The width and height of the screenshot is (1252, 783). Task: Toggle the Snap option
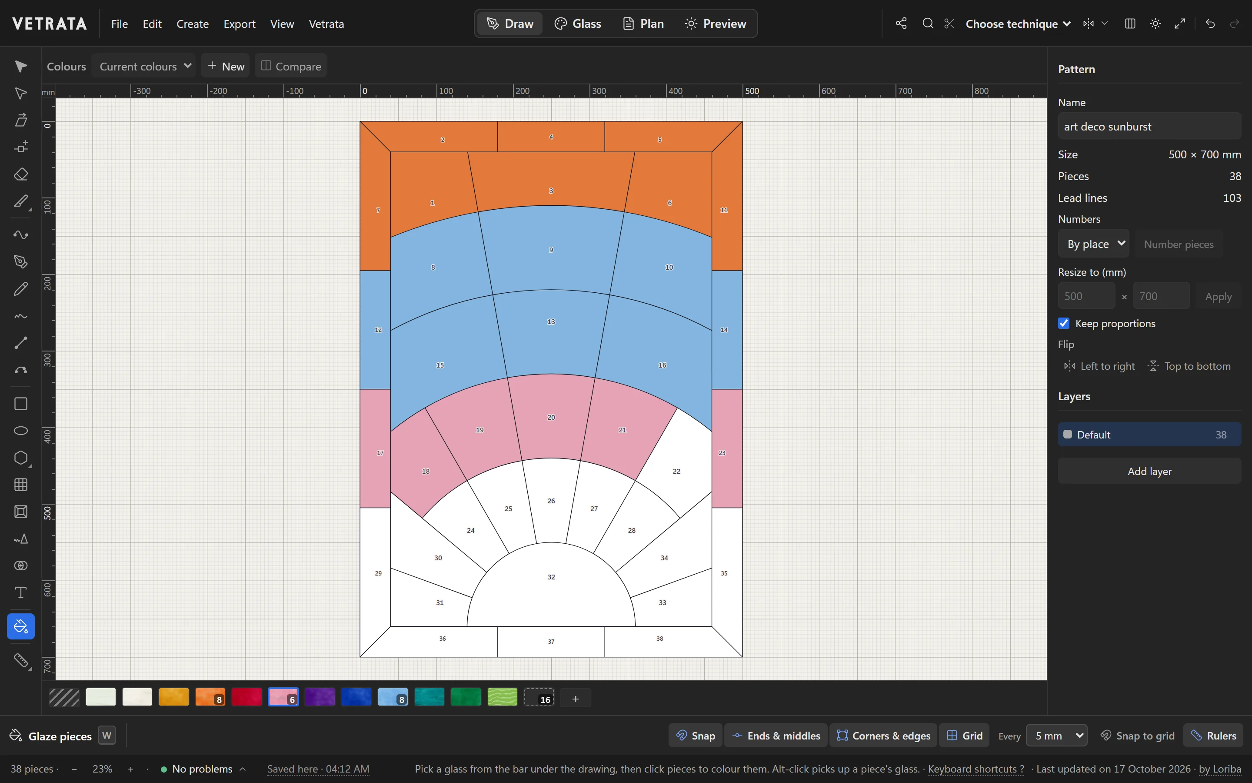pyautogui.click(x=696, y=735)
